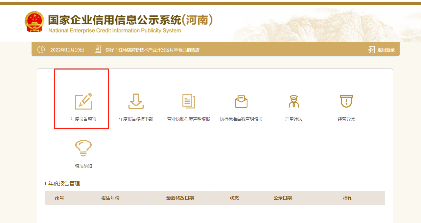Click the clock icon beside the date
The image size is (421, 223).
[x=41, y=50]
